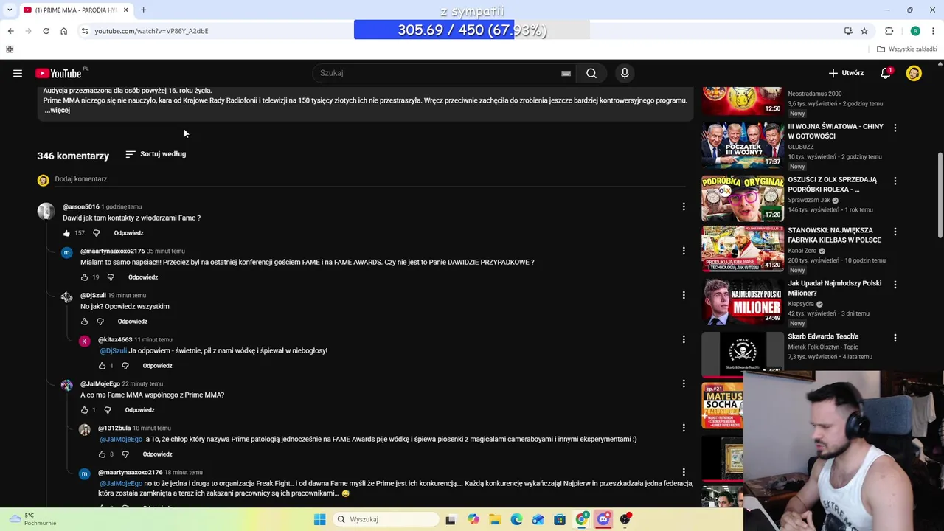Open III WOJNA ŚWIATOWA video thumbnail
This screenshot has height=531, width=944.
pos(742,145)
